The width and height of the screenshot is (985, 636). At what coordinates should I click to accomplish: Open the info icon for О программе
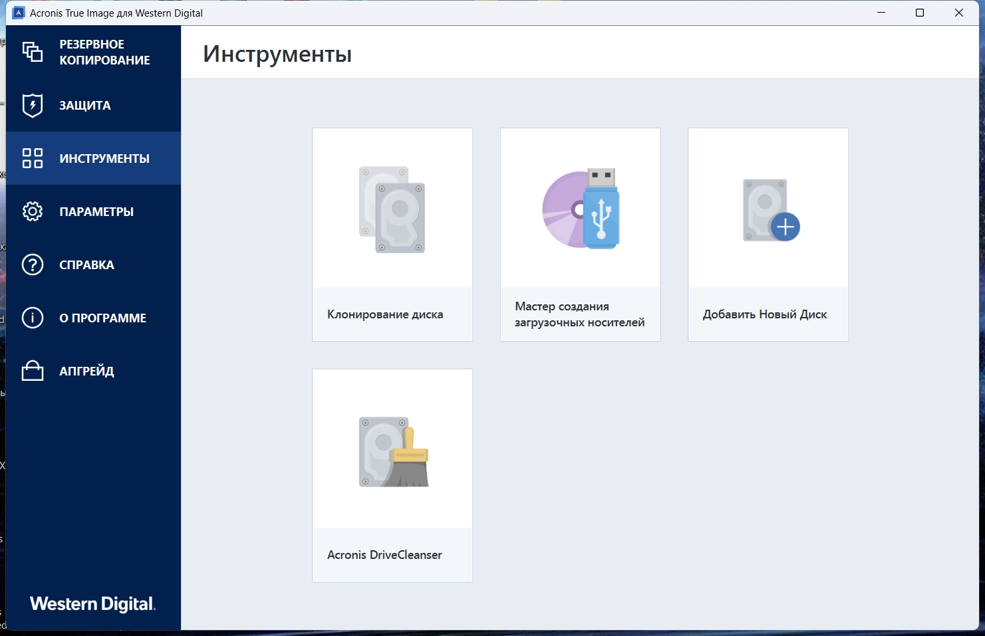pyautogui.click(x=32, y=318)
